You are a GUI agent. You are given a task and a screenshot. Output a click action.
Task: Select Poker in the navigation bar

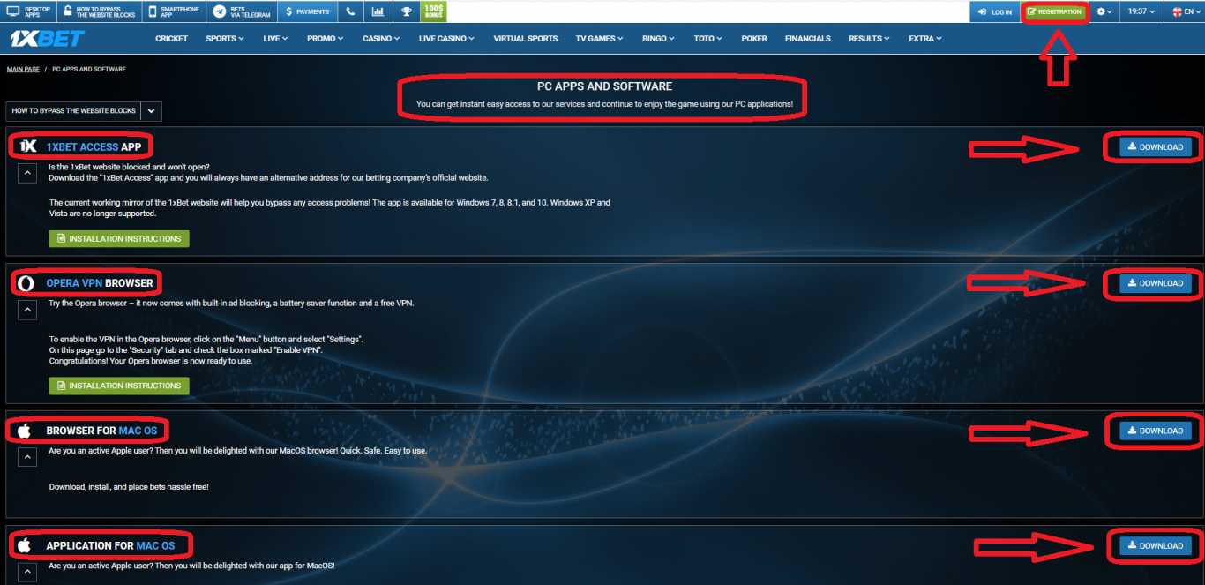[754, 39]
